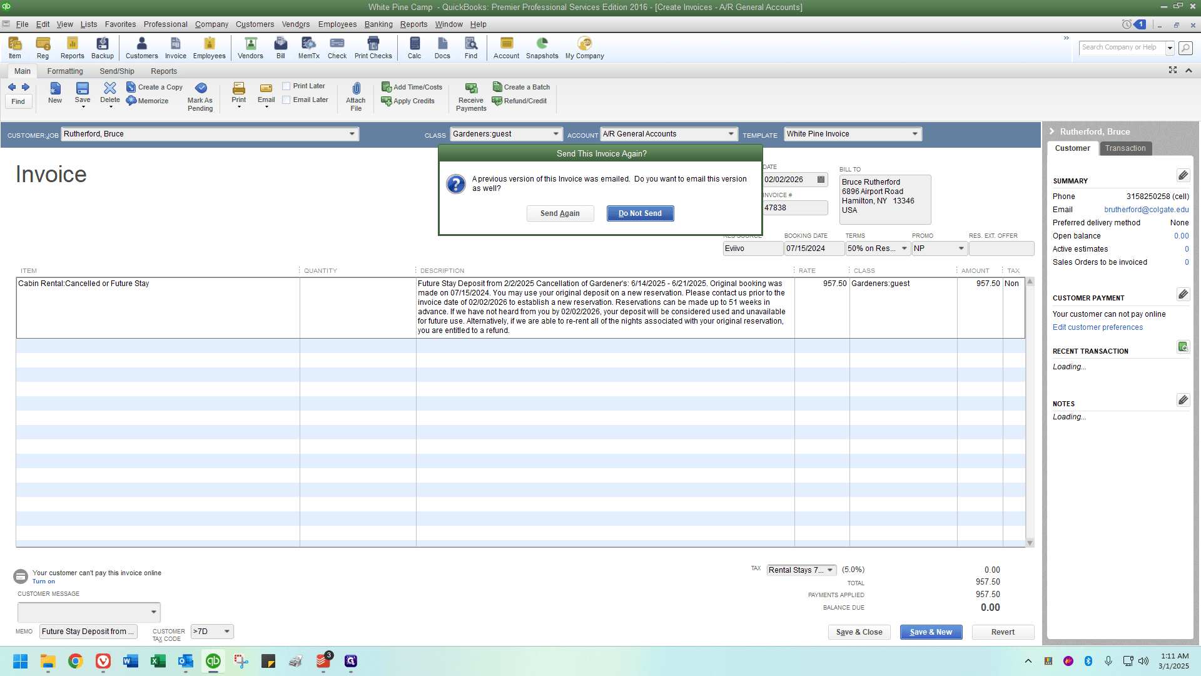Open Excel from the taskbar
1201x676 pixels.
[x=158, y=661]
